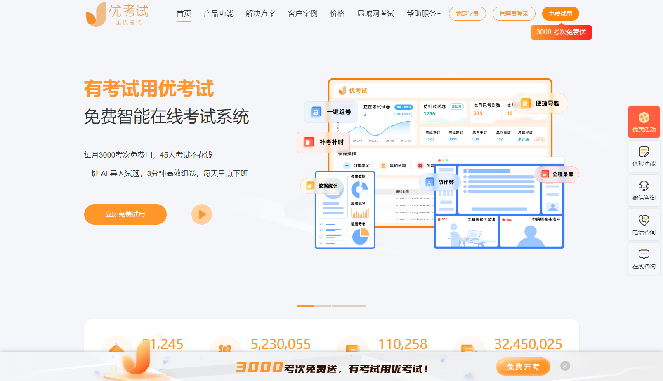Viewport: 663px width, 381px height.
Task: Click the 3000 考次免费送 promo tag
Action: (x=561, y=32)
